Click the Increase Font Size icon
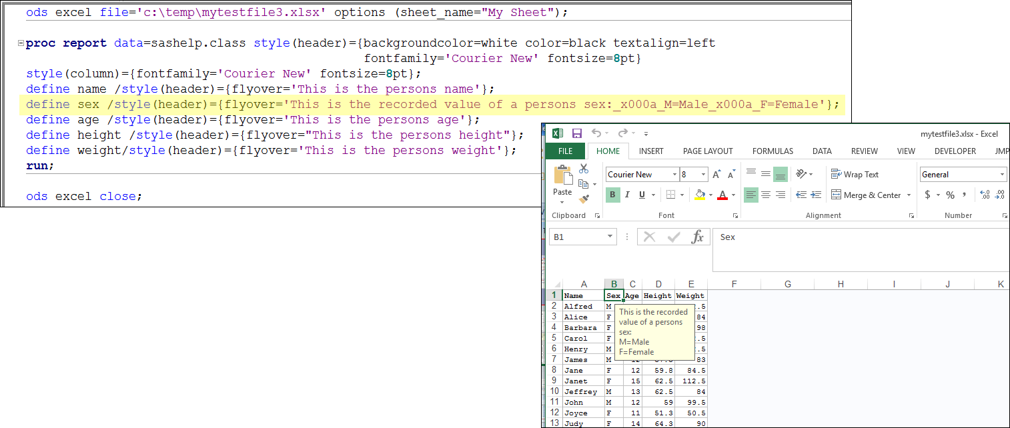Screen dimensions: 1010x428 click(x=716, y=175)
